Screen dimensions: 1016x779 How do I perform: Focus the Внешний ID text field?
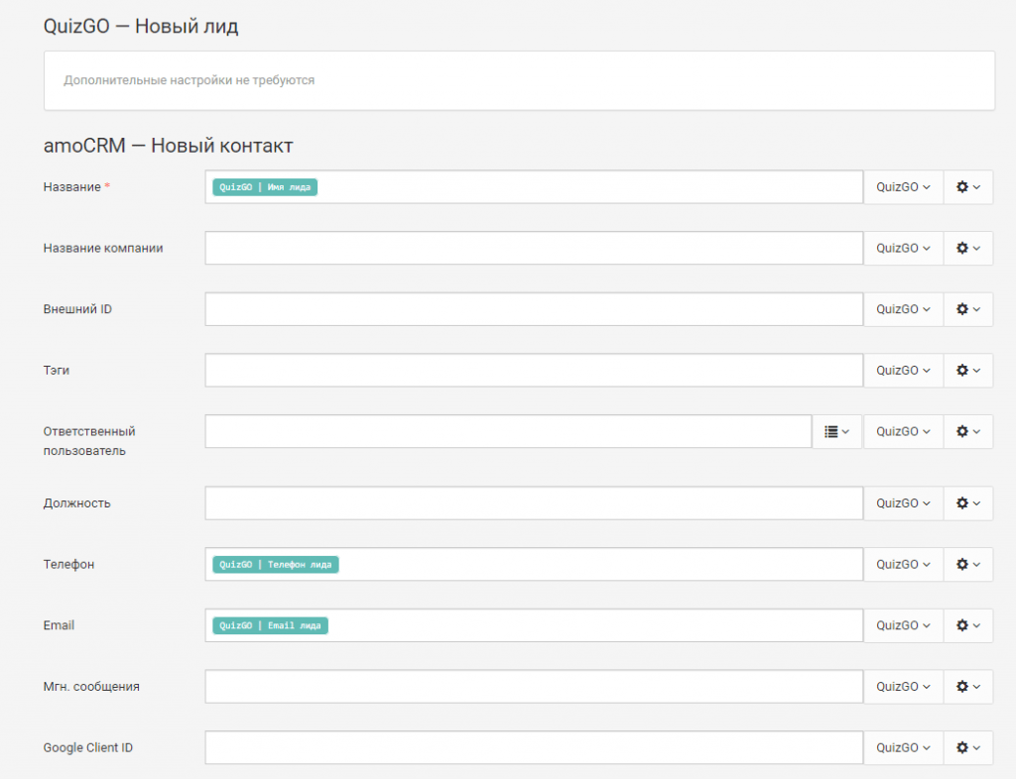point(534,309)
